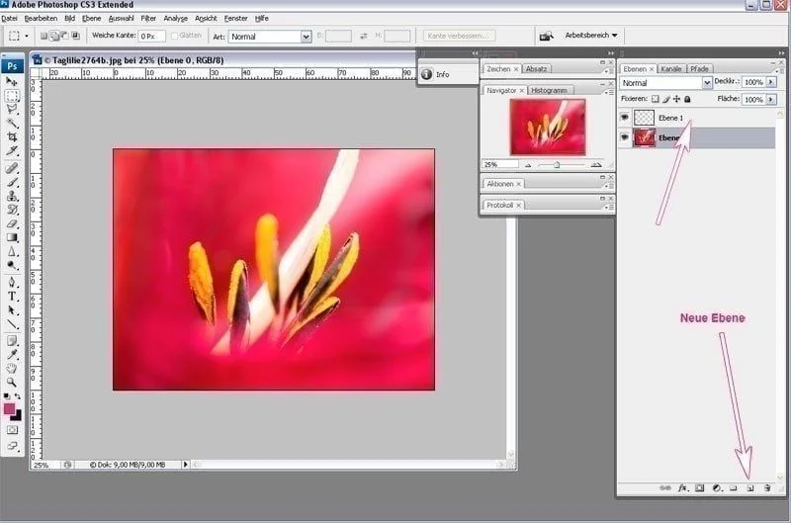Open the Arbeitsbereich workspace menu
The image size is (791, 523).
coord(590,36)
